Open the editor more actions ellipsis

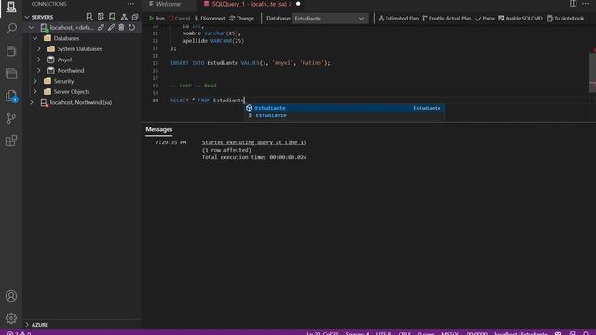tap(585, 4)
